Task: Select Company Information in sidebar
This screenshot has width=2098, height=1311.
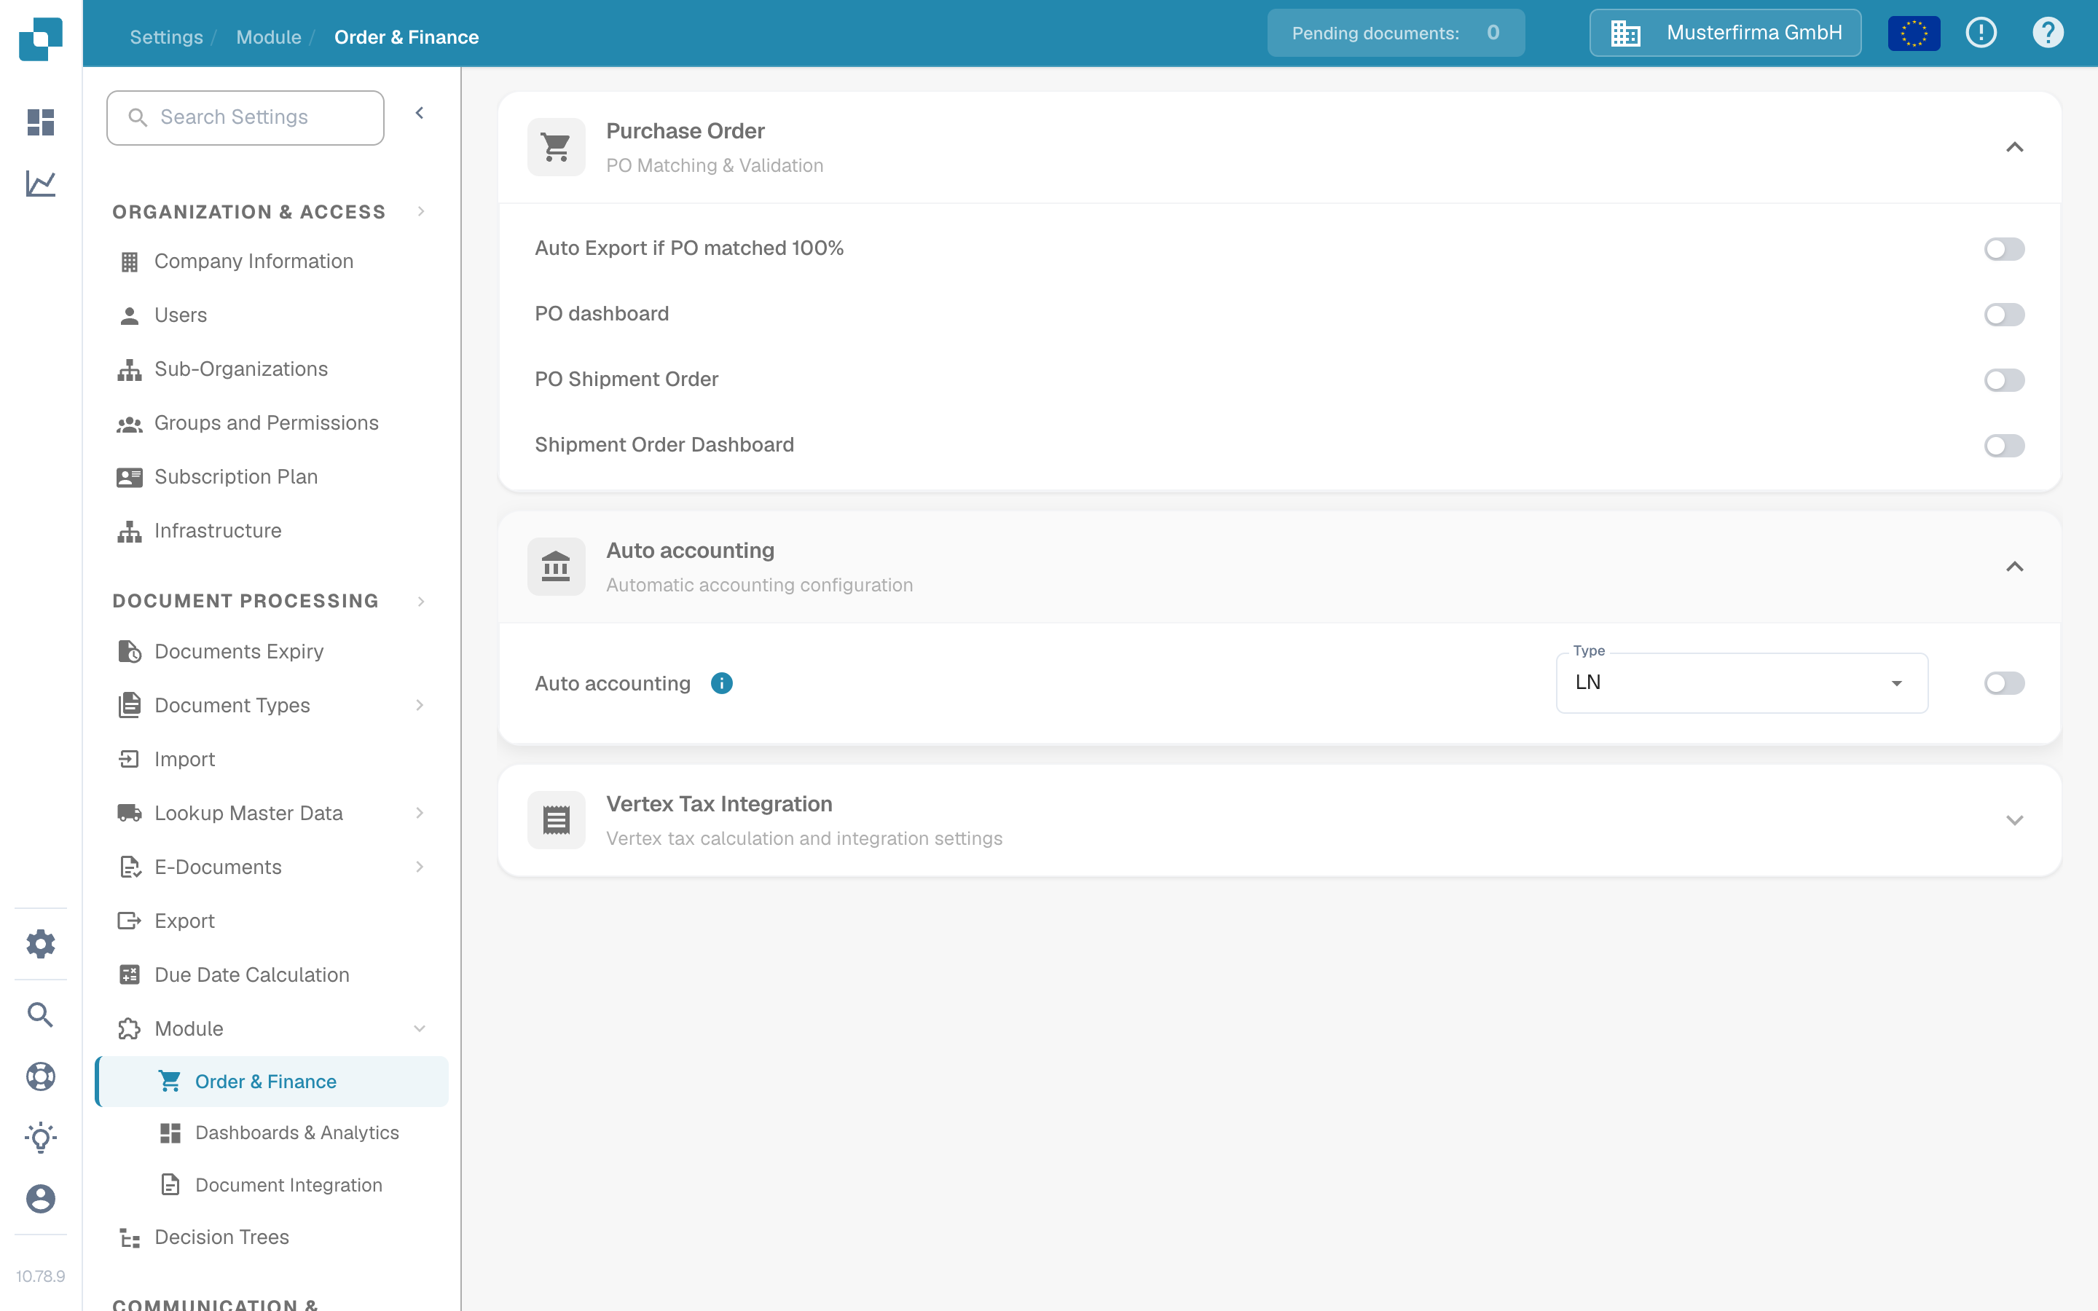Action: click(x=272, y=261)
